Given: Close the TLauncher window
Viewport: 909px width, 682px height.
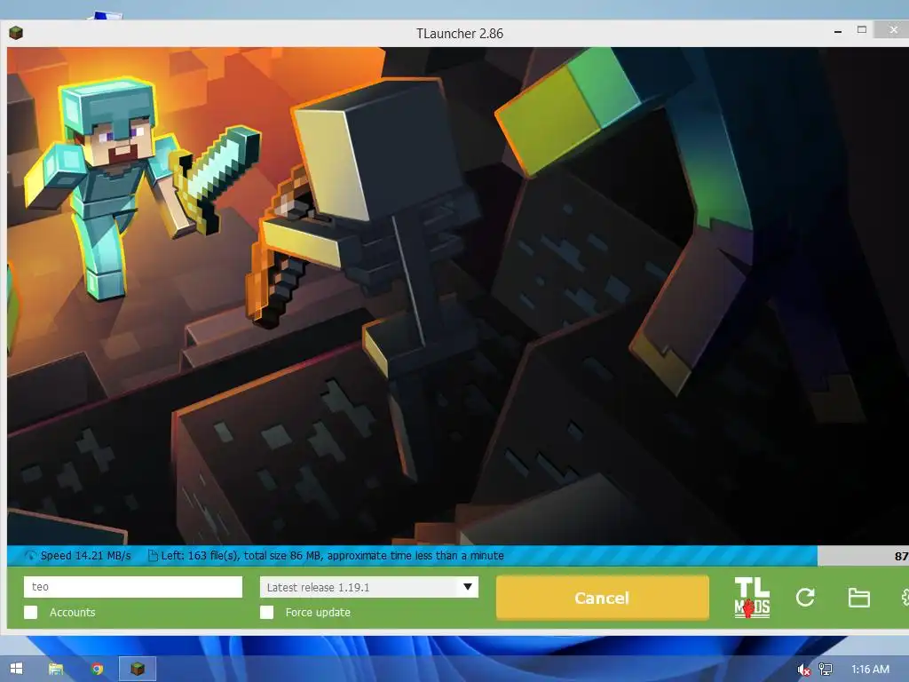Looking at the screenshot, I should [893, 29].
